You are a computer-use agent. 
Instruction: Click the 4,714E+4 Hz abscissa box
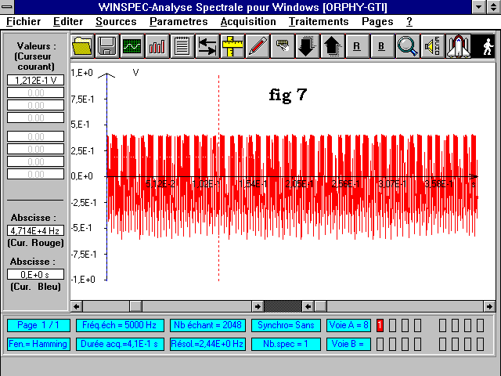point(36,230)
